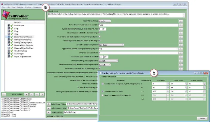Open help for Approximate fraction of image covered

pos(181,49)
